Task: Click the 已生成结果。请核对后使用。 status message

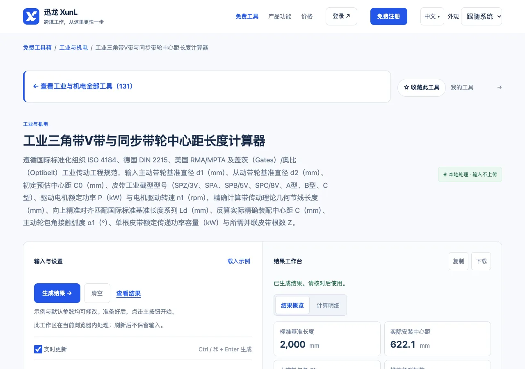Action: tap(310, 283)
